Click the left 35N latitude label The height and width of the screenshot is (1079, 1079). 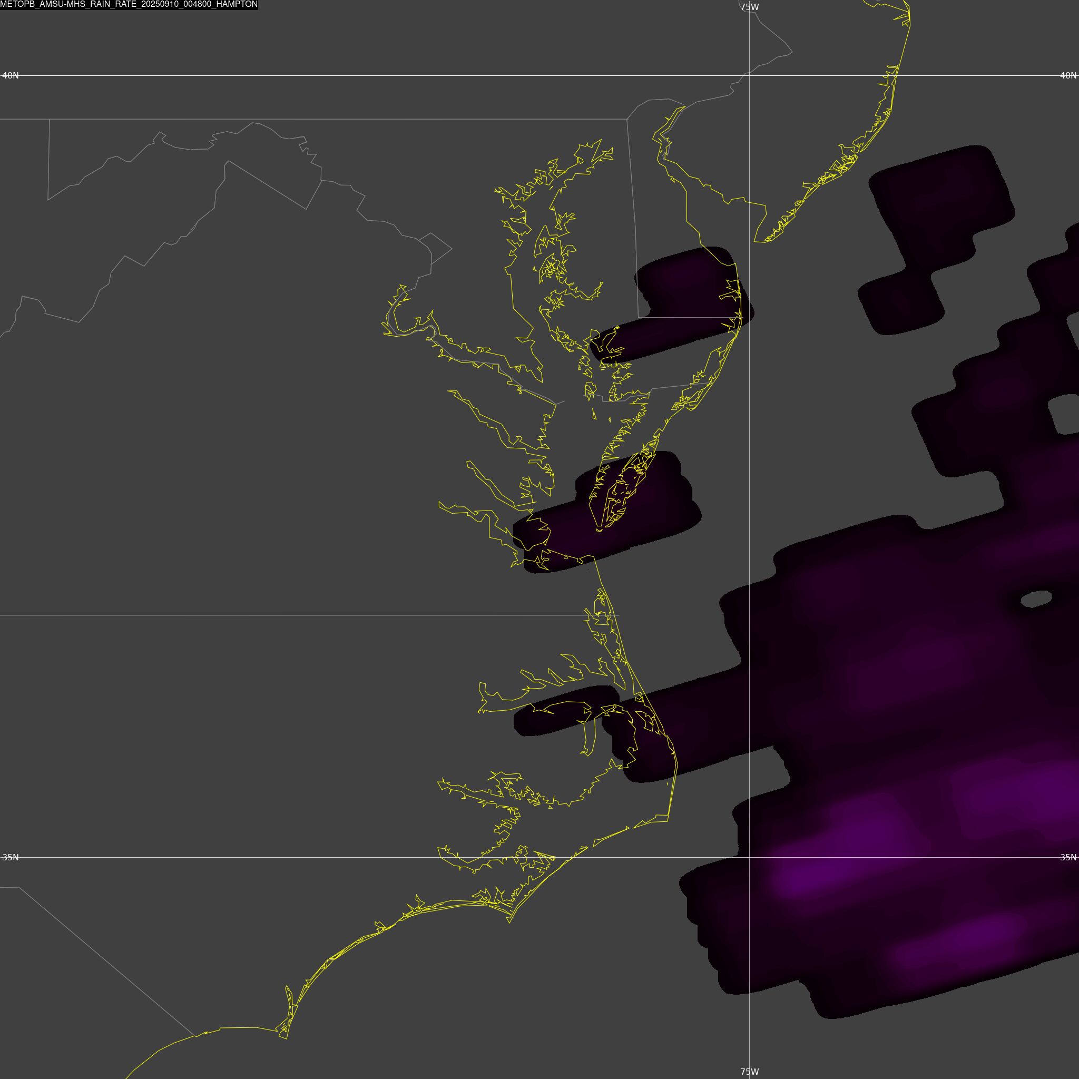pos(11,857)
